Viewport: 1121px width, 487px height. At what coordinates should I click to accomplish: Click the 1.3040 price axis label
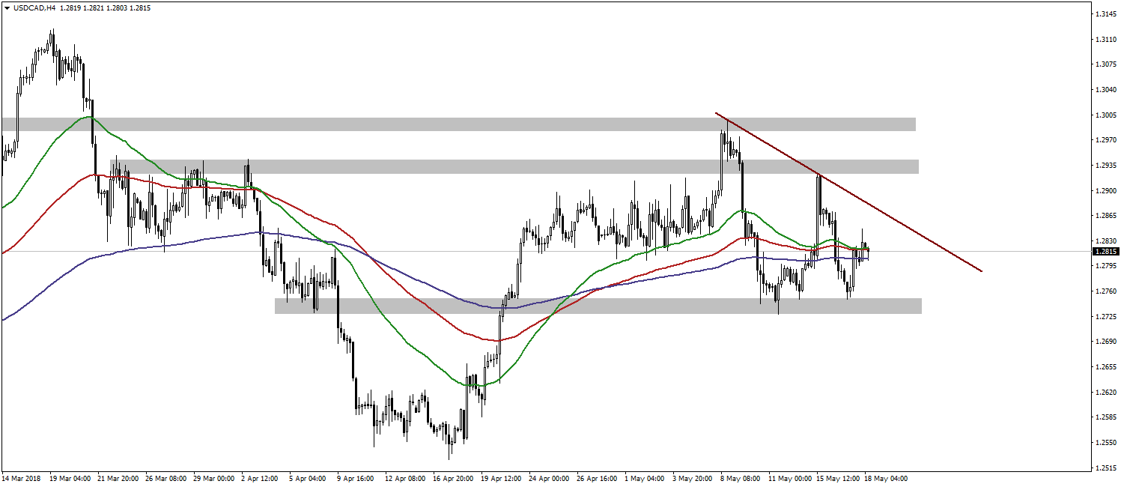point(1105,89)
